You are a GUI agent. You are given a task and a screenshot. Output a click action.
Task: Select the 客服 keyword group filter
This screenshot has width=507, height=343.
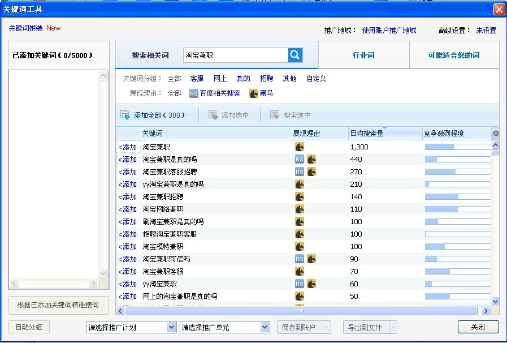click(197, 79)
